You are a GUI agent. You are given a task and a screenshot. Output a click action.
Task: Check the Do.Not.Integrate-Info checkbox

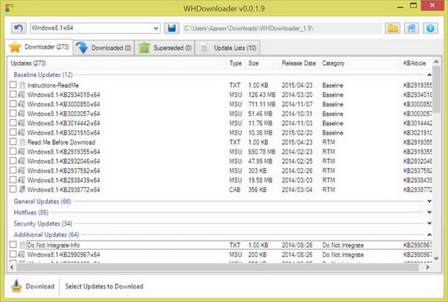13,244
